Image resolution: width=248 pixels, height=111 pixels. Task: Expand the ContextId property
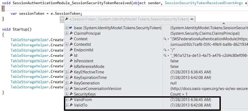click(67, 44)
